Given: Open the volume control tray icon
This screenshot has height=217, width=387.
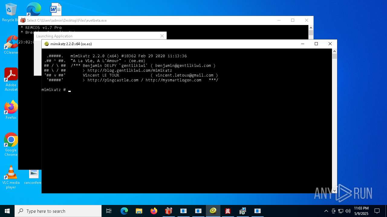Looking at the screenshot, I should click(348, 211).
